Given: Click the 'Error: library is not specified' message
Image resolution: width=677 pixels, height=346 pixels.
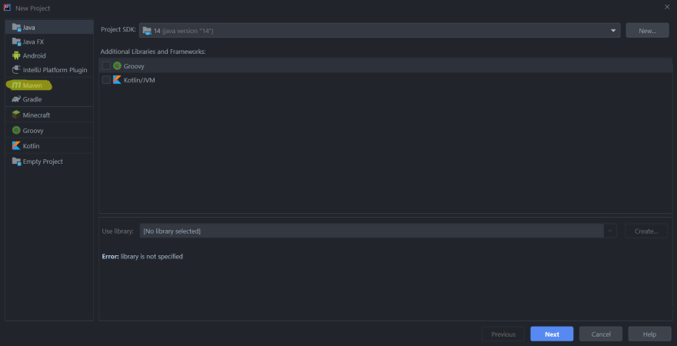Looking at the screenshot, I should point(142,256).
